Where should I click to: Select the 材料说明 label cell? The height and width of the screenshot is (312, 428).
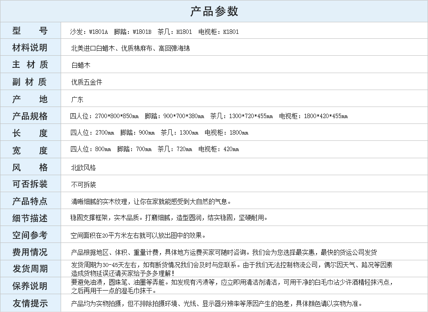(30, 48)
